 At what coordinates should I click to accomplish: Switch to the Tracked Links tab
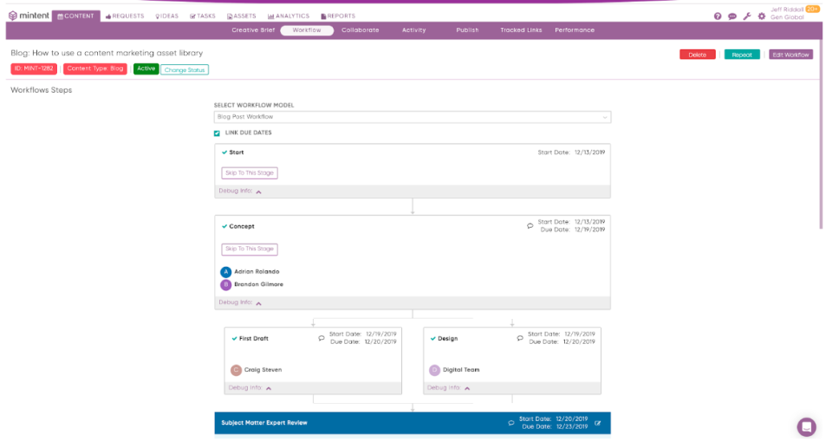point(521,30)
